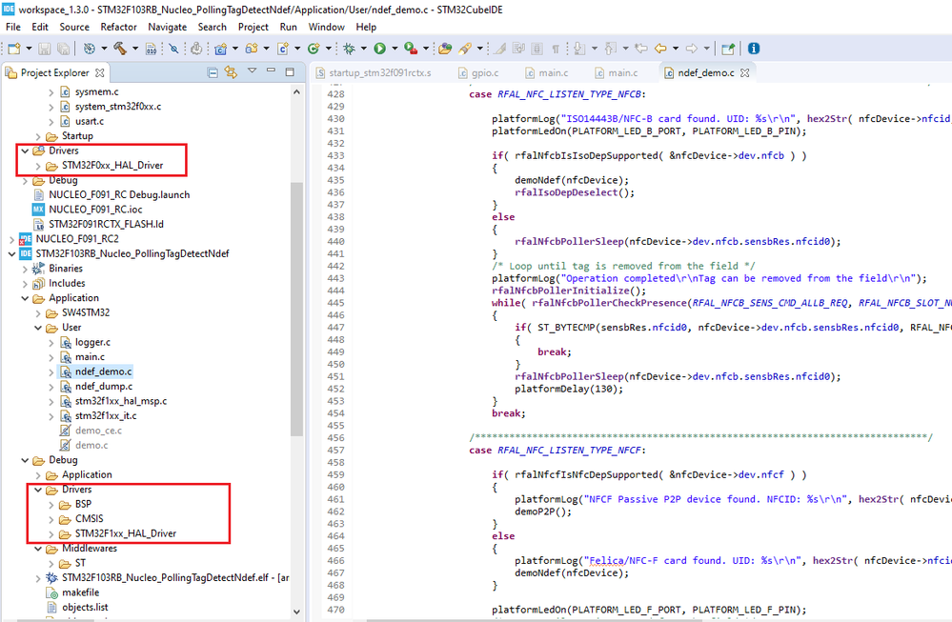
Task: Click the Save All icon in the toolbar
Action: [63, 49]
